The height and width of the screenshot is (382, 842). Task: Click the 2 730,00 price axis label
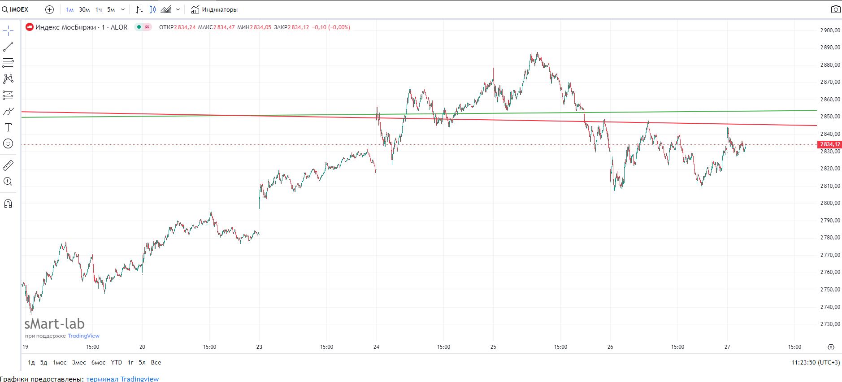830,324
